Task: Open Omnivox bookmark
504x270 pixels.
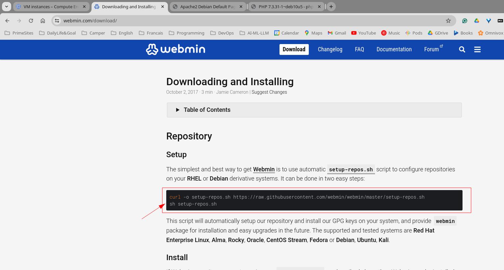Action: pos(491,33)
